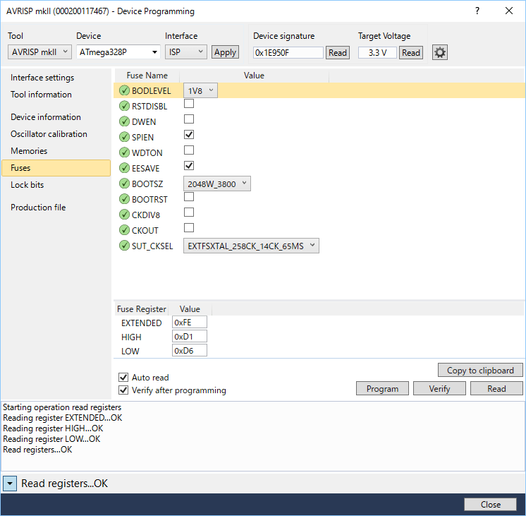This screenshot has height=516, width=526.
Task: Click the RSTDISBL green status check icon
Action: (124, 106)
